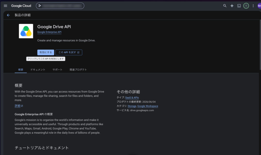The height and width of the screenshot is (155, 261).
Task: Click the Google Drive API heading
Action: coord(54,27)
